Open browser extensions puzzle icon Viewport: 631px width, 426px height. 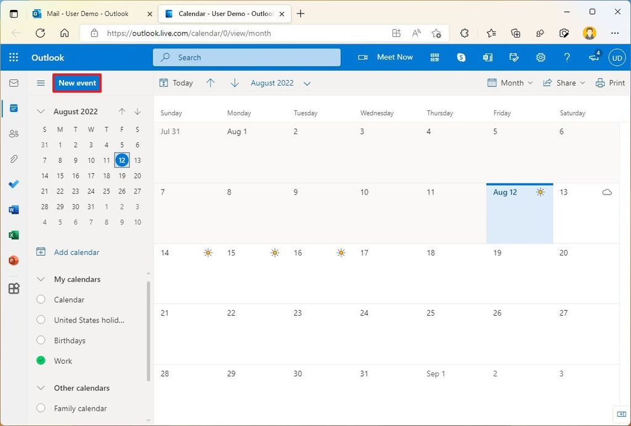(x=464, y=33)
